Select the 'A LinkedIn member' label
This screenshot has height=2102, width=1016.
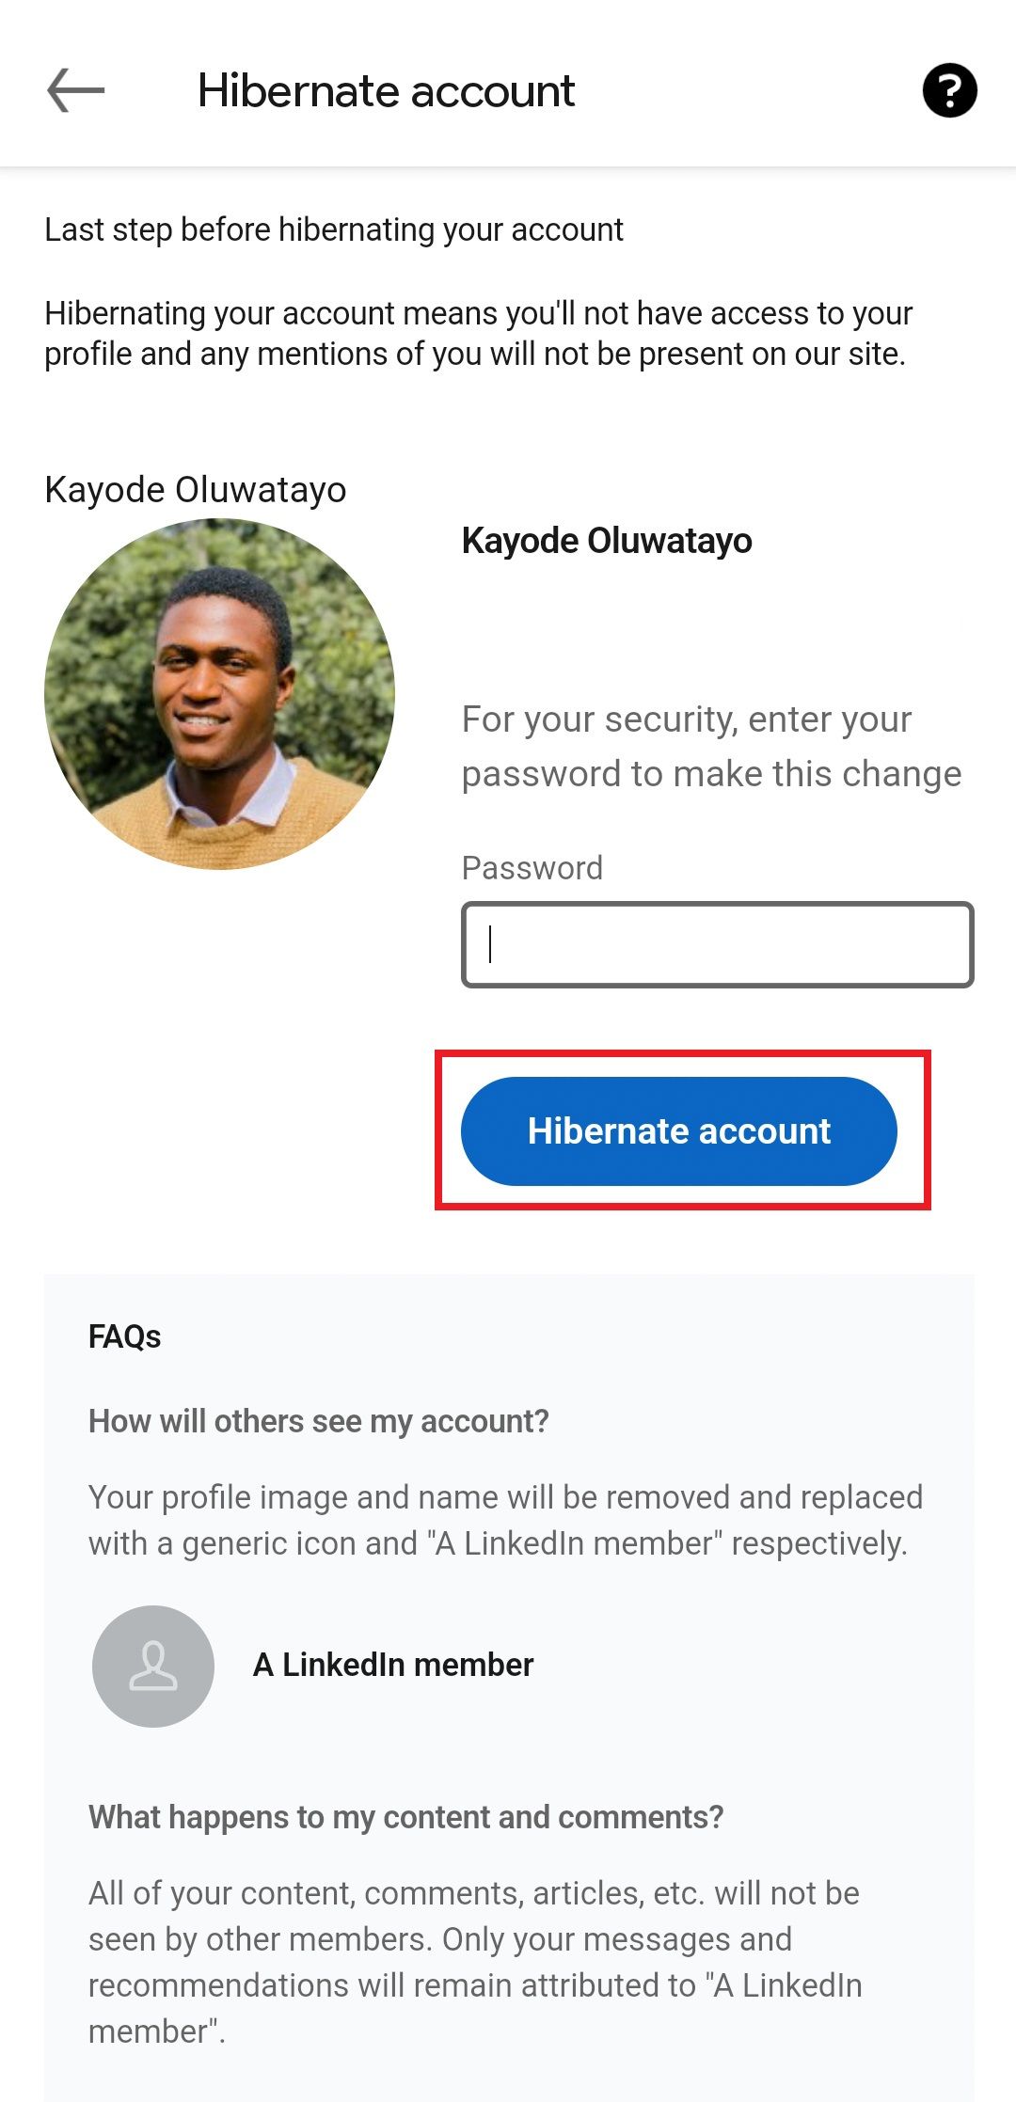coord(392,1664)
